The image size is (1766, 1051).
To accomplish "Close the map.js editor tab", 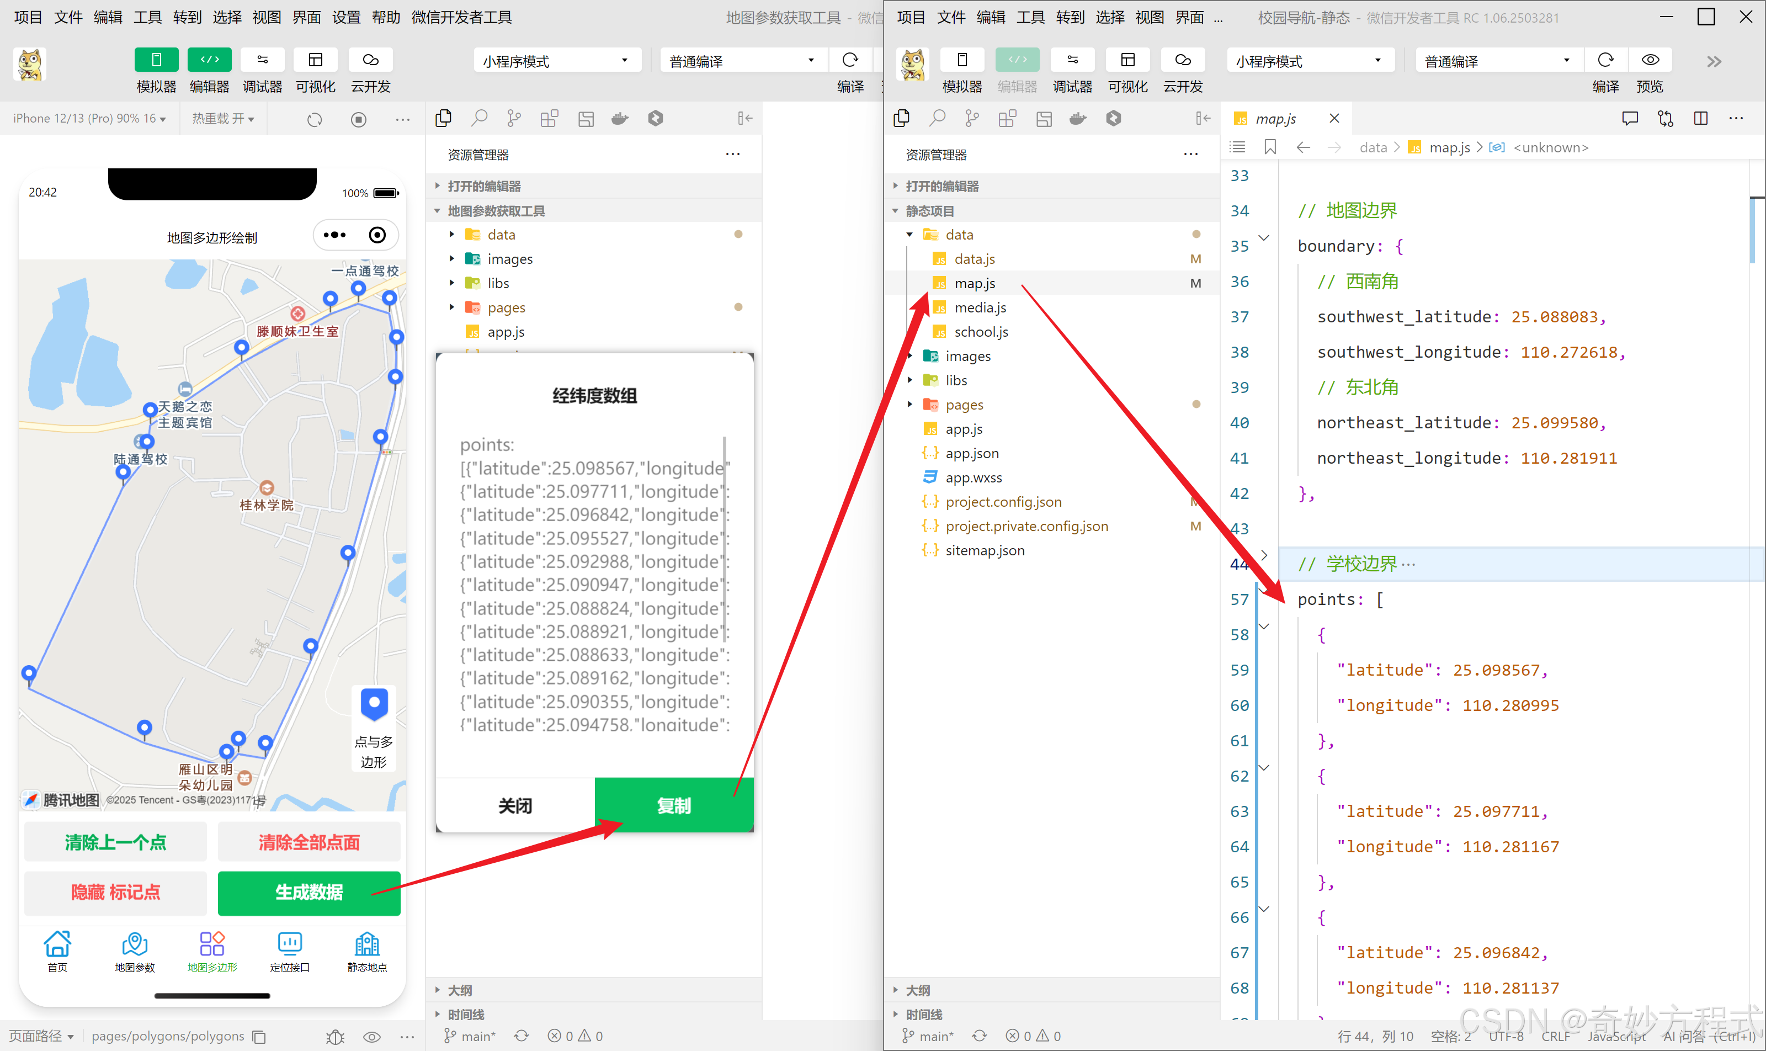I will [1334, 118].
